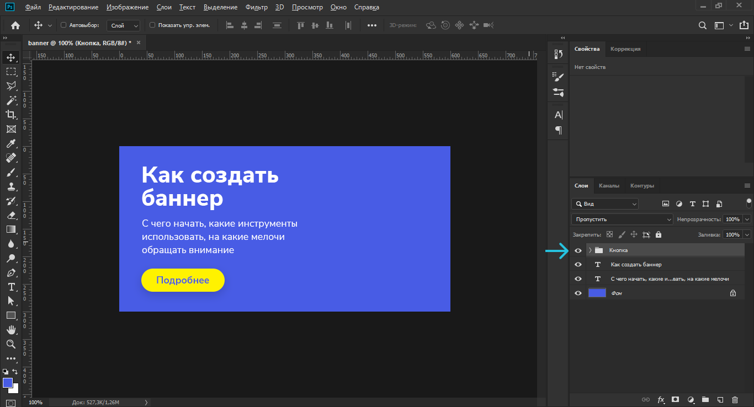Hide the С чего начать text layer
The height and width of the screenshot is (407, 754).
pos(578,279)
